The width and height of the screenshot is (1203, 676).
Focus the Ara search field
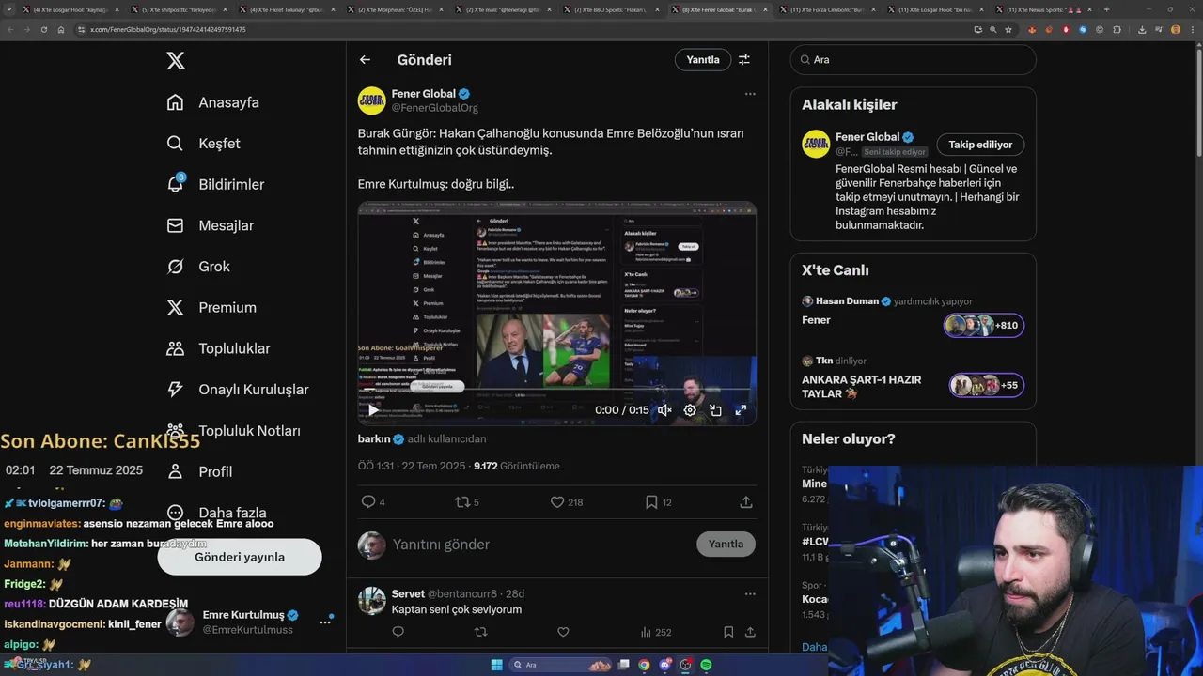(x=913, y=59)
